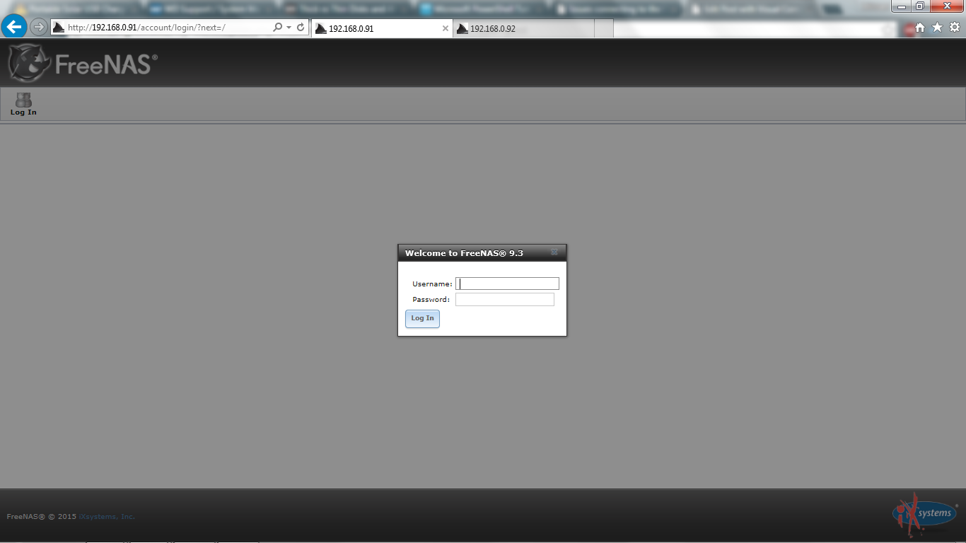Open Favorites star icon
Screen dimensions: 966x543
click(937, 28)
